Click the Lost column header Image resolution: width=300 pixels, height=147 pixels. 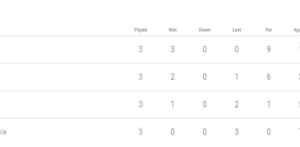pos(237,30)
